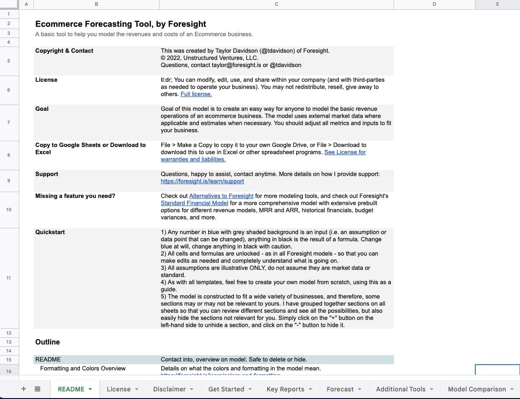This screenshot has height=399, width=520.
Task: Open the Forecast tab dropdown arrow
Action: [x=359, y=389]
